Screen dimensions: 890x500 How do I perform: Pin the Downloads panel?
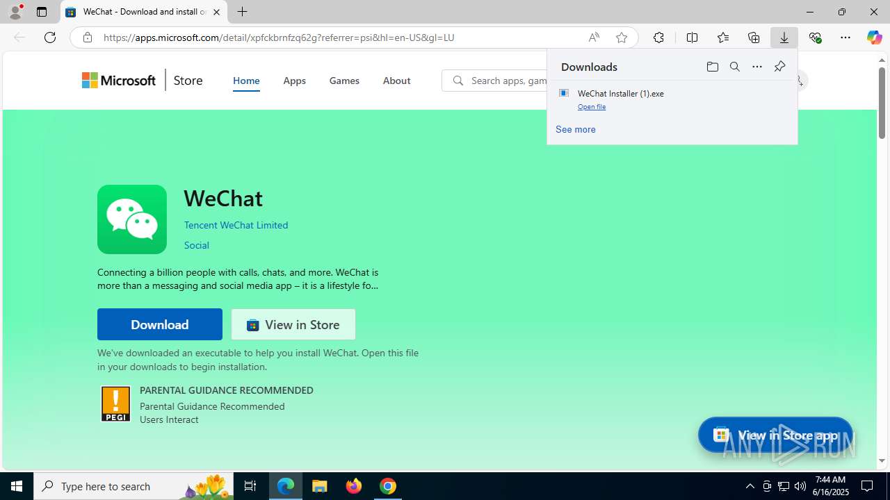779,67
